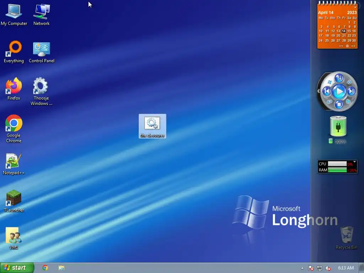Click the Action Center flag tray icon
The image size is (364, 273).
(311, 268)
